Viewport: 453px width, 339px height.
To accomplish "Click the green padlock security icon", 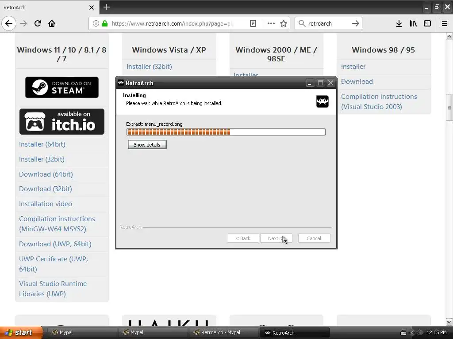I will pyautogui.click(x=105, y=23).
